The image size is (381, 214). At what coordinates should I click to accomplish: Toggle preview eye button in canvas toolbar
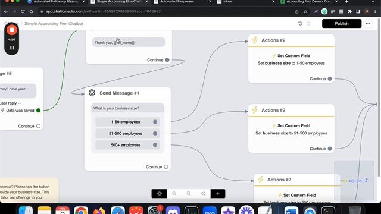159,194
